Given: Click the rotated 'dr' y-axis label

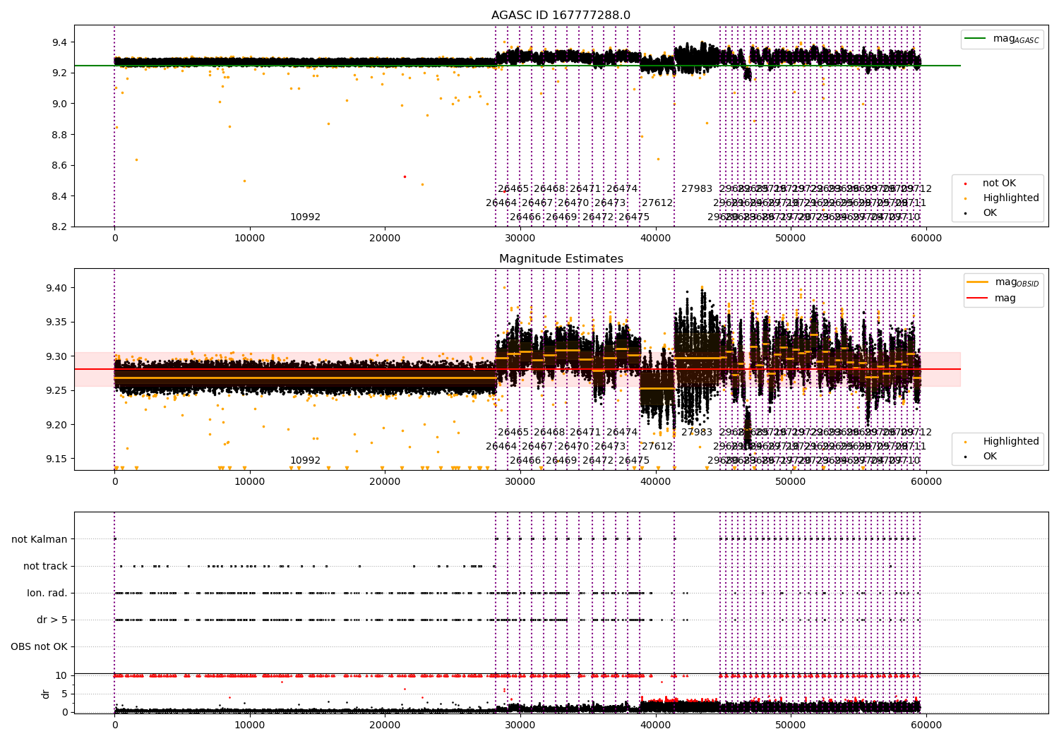Looking at the screenshot, I should click(46, 694).
